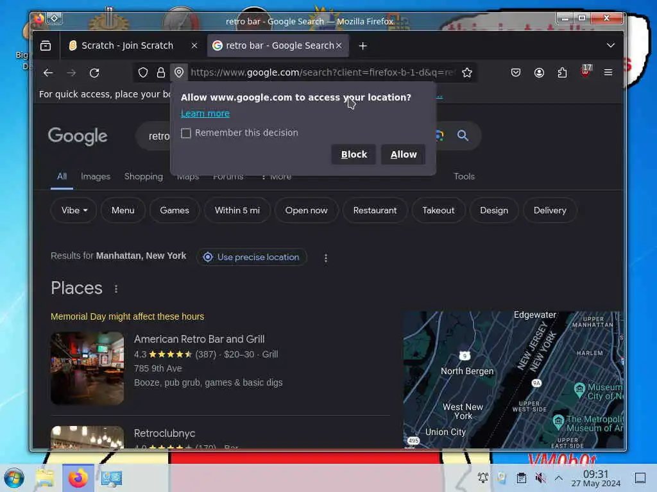The height and width of the screenshot is (492, 657).
Task: Toggle muted volume icon in system tray
Action: [x=540, y=478]
